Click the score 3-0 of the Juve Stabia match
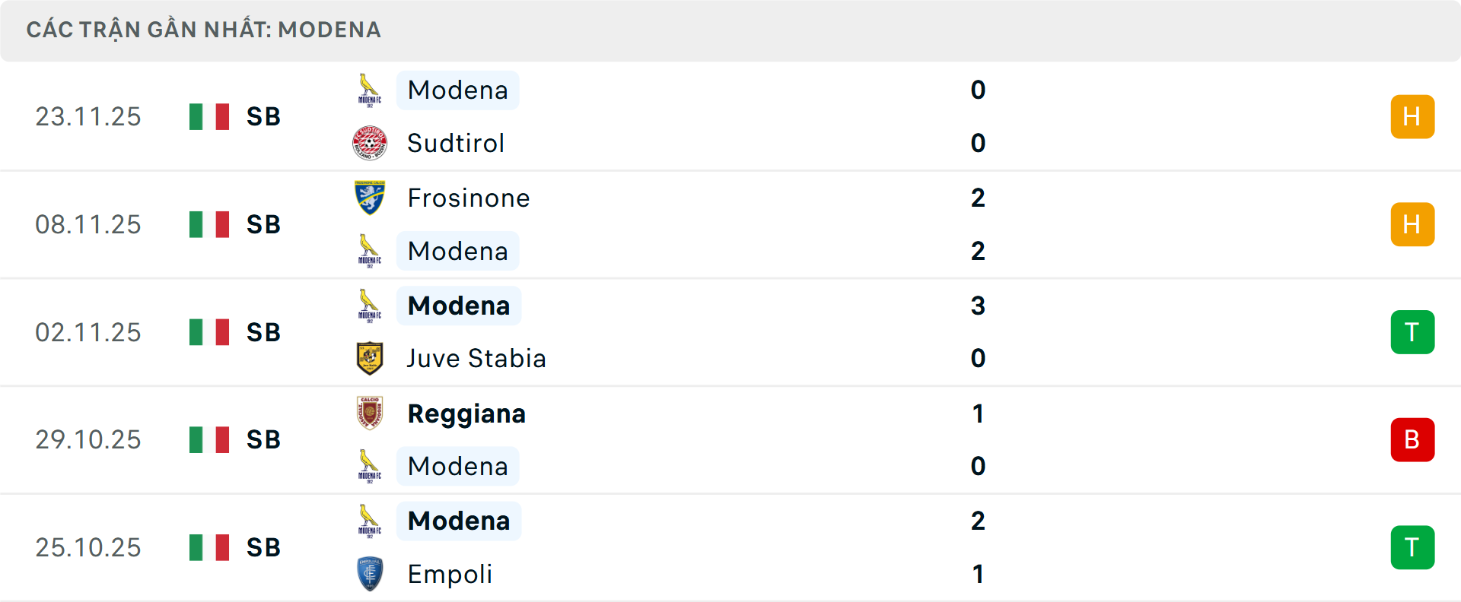1461x602 pixels. coord(979,331)
